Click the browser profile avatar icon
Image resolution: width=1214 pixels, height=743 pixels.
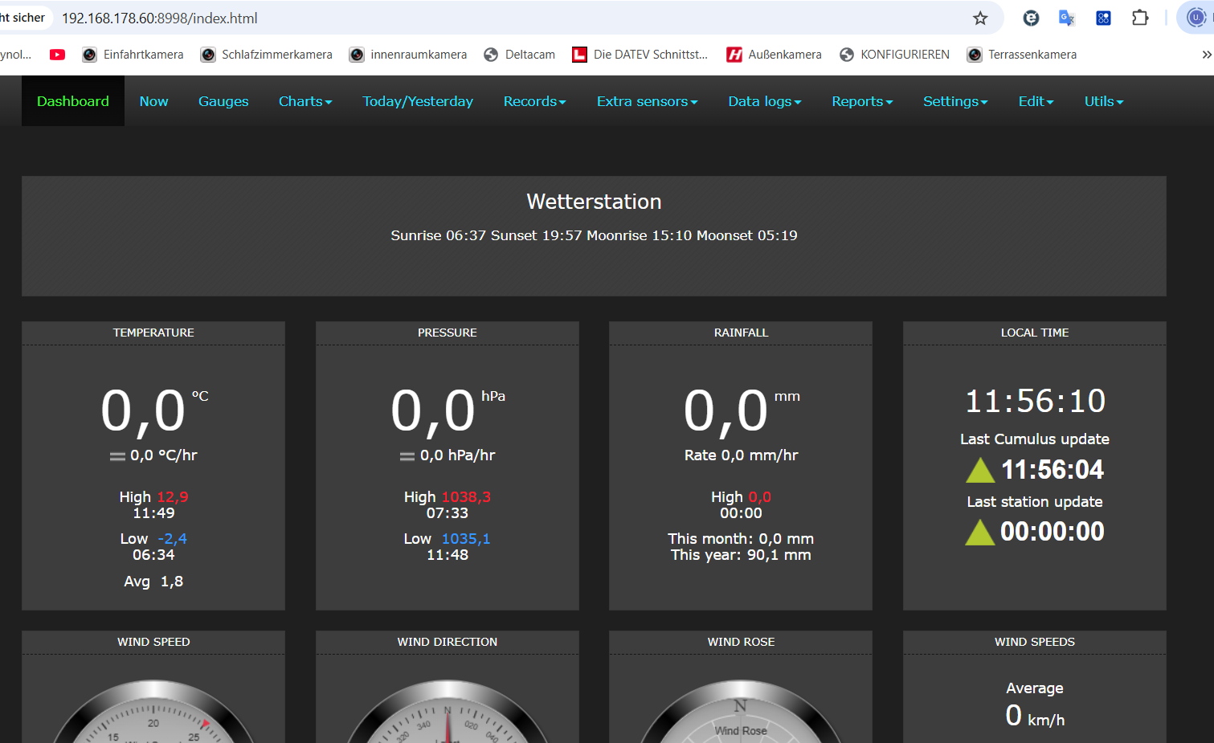point(1196,18)
